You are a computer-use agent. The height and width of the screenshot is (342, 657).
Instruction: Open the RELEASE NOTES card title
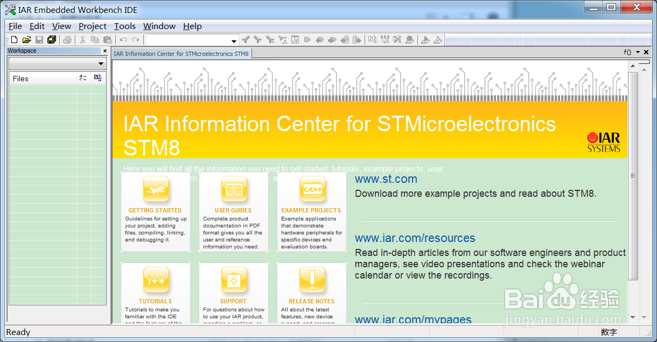[311, 301]
